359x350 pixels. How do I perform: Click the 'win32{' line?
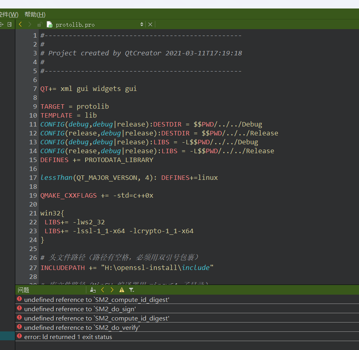52,213
